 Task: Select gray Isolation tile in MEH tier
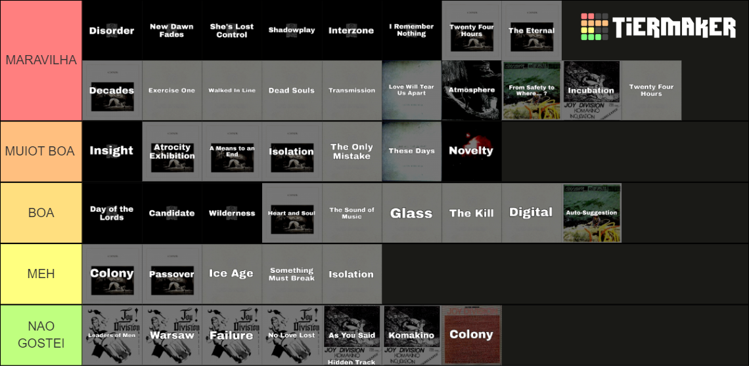352,274
